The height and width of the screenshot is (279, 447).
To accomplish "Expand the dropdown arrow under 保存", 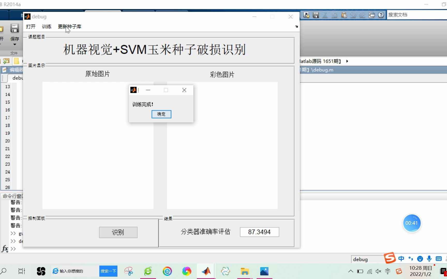I will pos(15,44).
